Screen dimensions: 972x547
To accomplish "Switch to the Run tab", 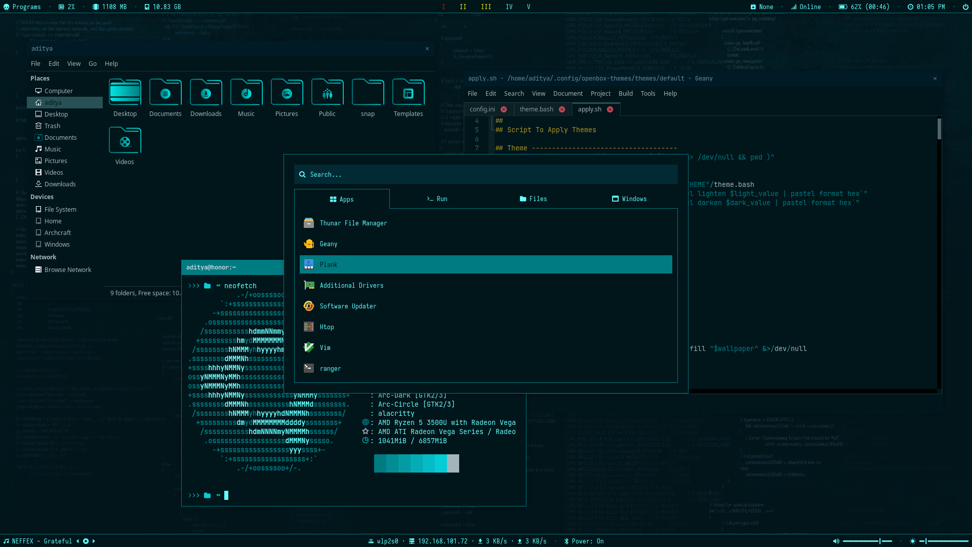I will (x=437, y=199).
